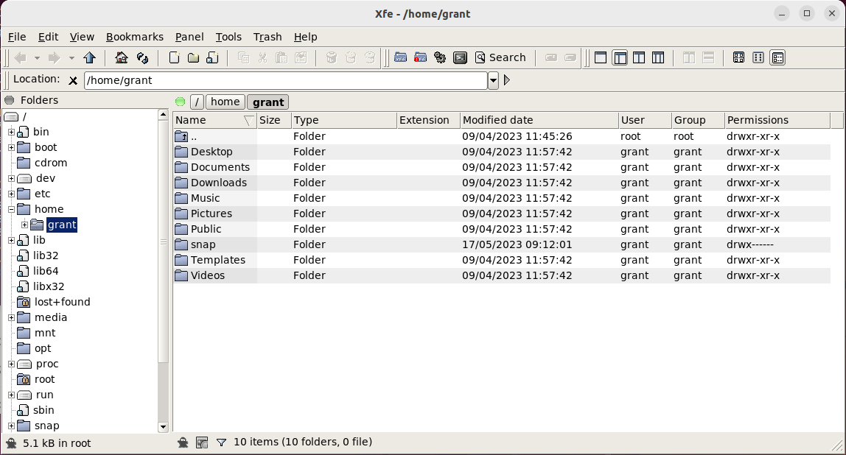Screen dimensions: 846x455
Task: Launch a terminal via the toolbar icon
Action: (461, 57)
